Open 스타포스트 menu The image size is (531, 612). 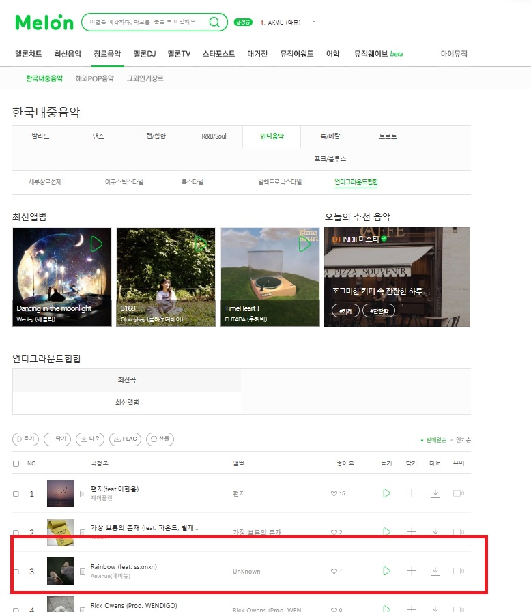coord(218,53)
